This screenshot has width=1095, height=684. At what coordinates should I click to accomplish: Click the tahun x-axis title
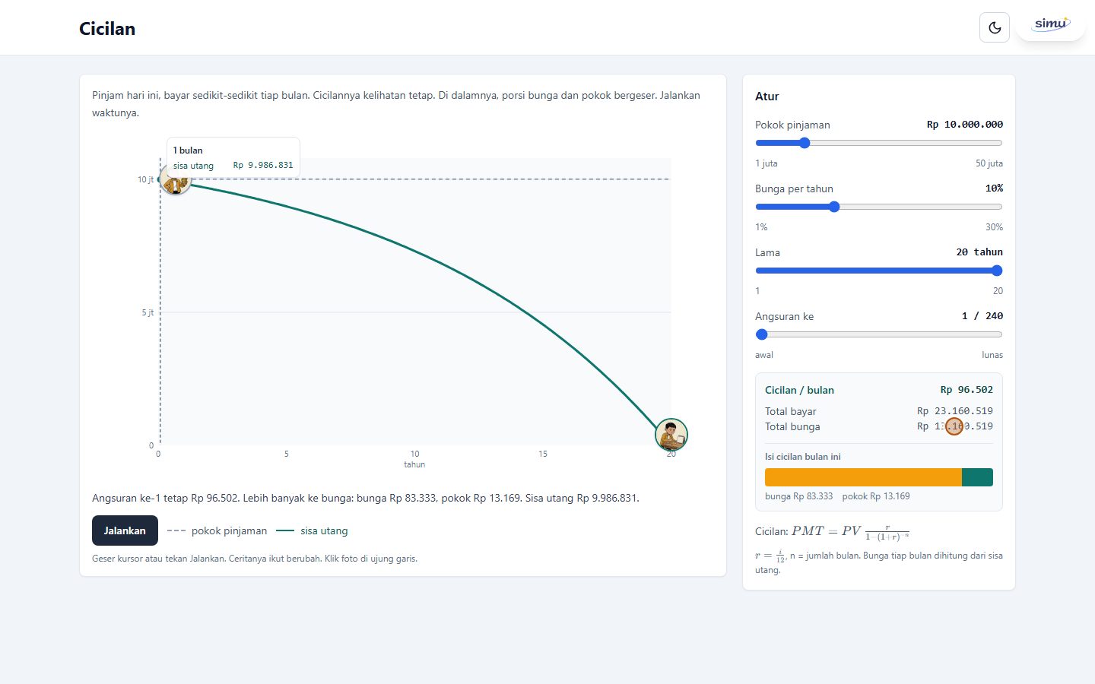414,464
